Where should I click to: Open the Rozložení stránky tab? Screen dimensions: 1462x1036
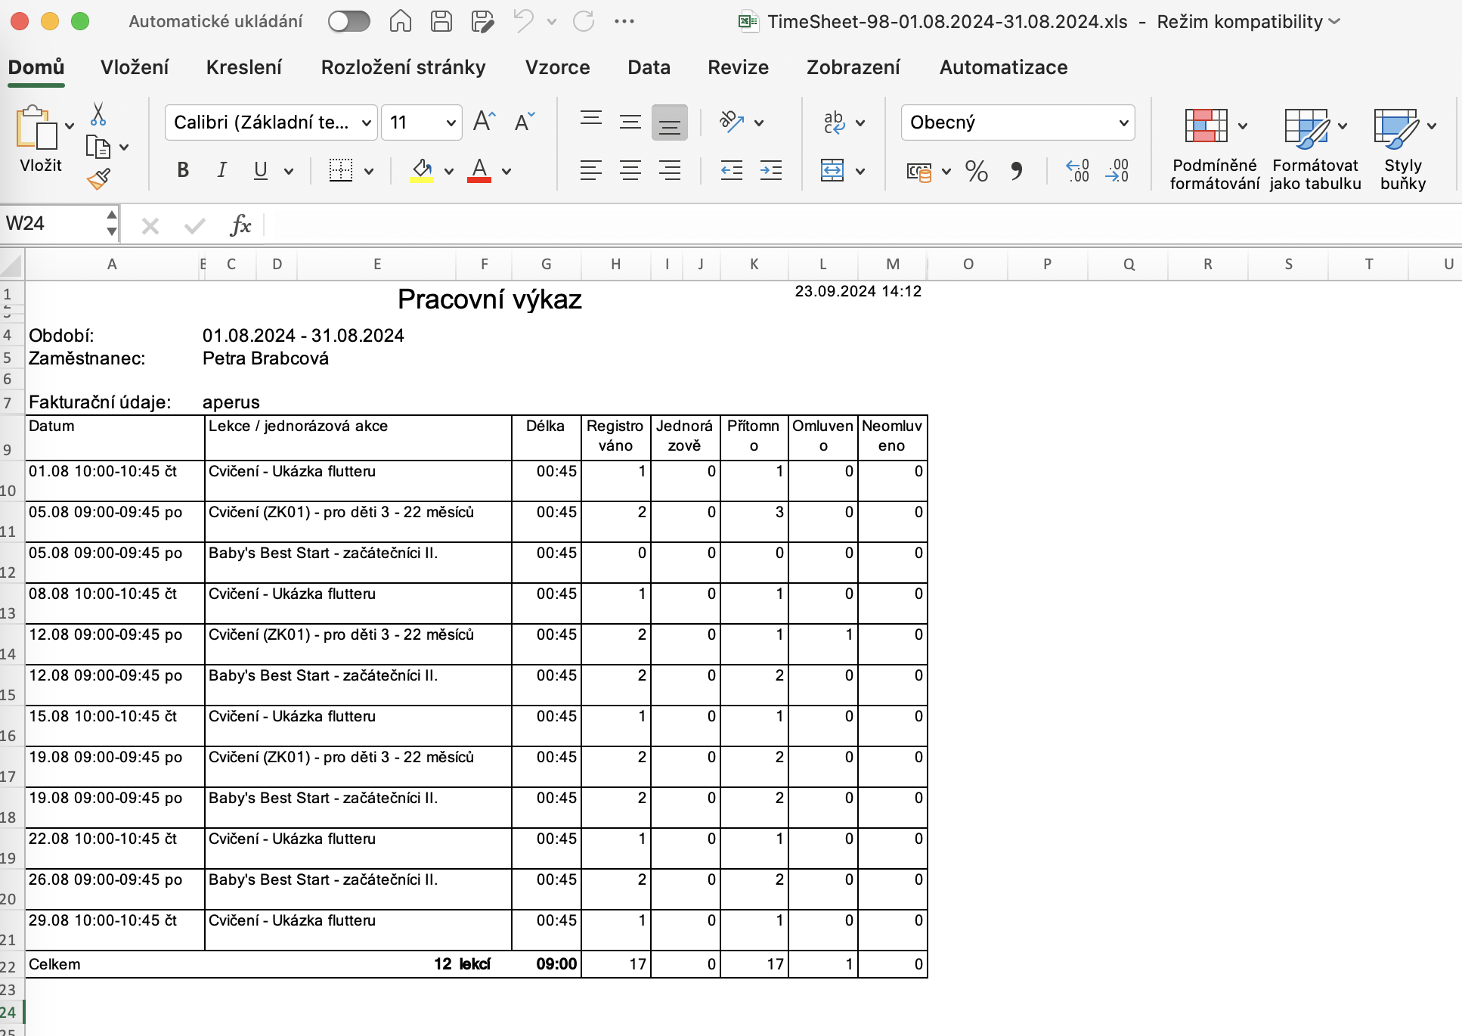[x=403, y=67]
